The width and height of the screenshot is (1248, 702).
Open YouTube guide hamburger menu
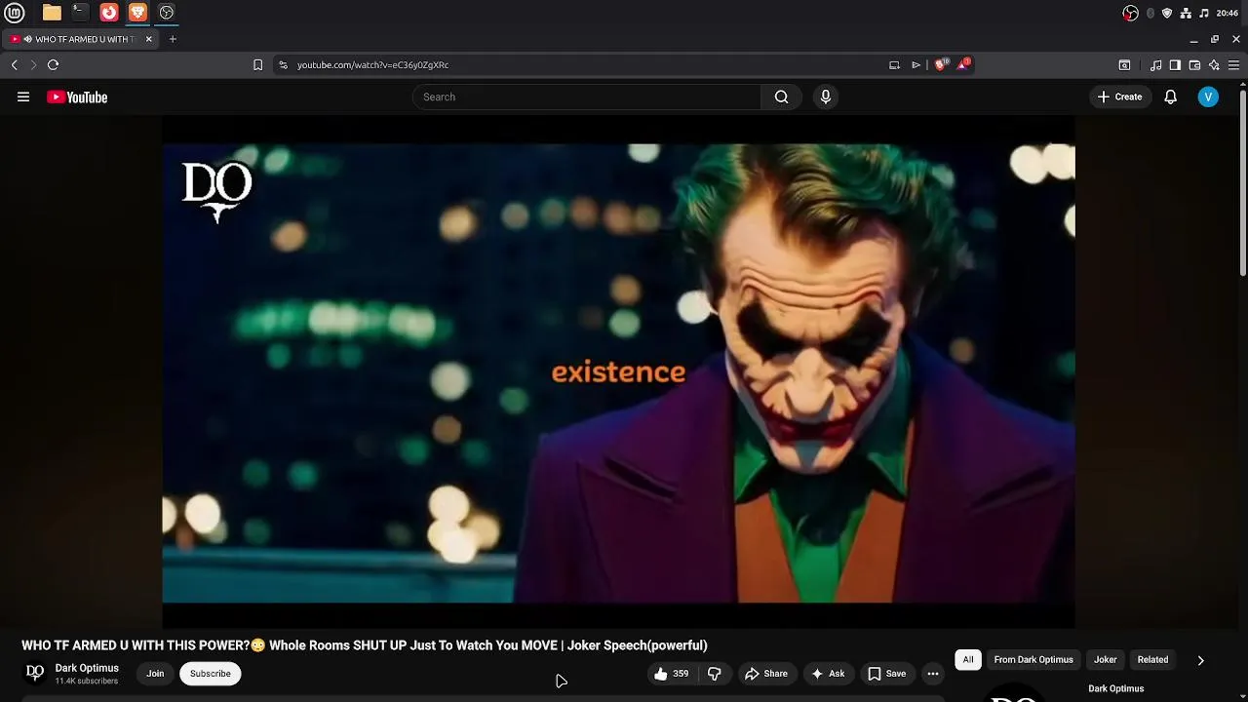[x=23, y=97]
